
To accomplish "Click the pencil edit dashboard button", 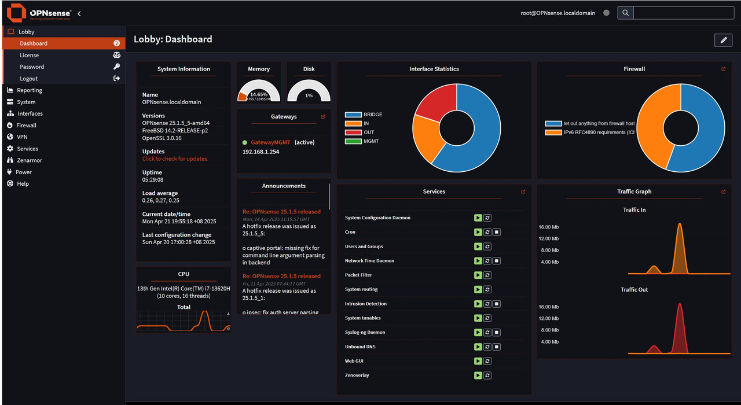I will click(x=723, y=39).
